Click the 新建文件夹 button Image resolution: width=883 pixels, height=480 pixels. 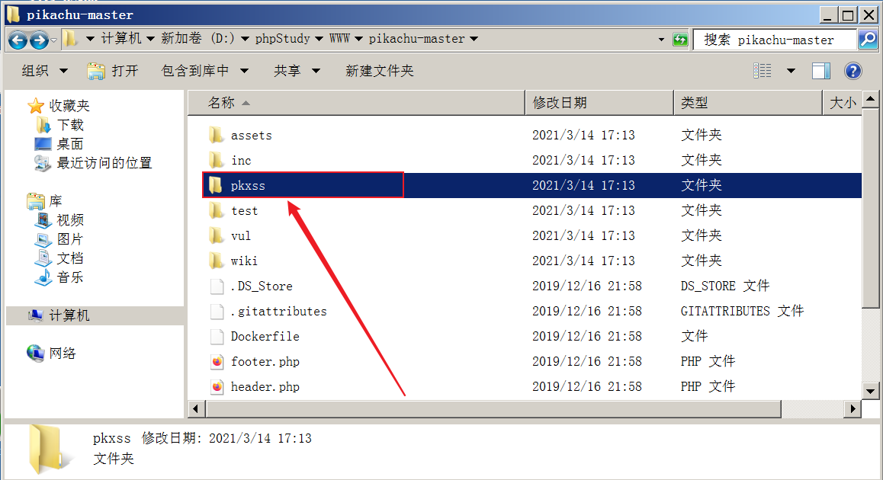point(379,71)
